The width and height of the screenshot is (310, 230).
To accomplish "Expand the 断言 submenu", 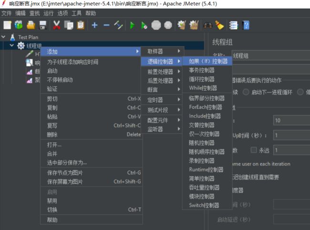I will click(162, 90).
